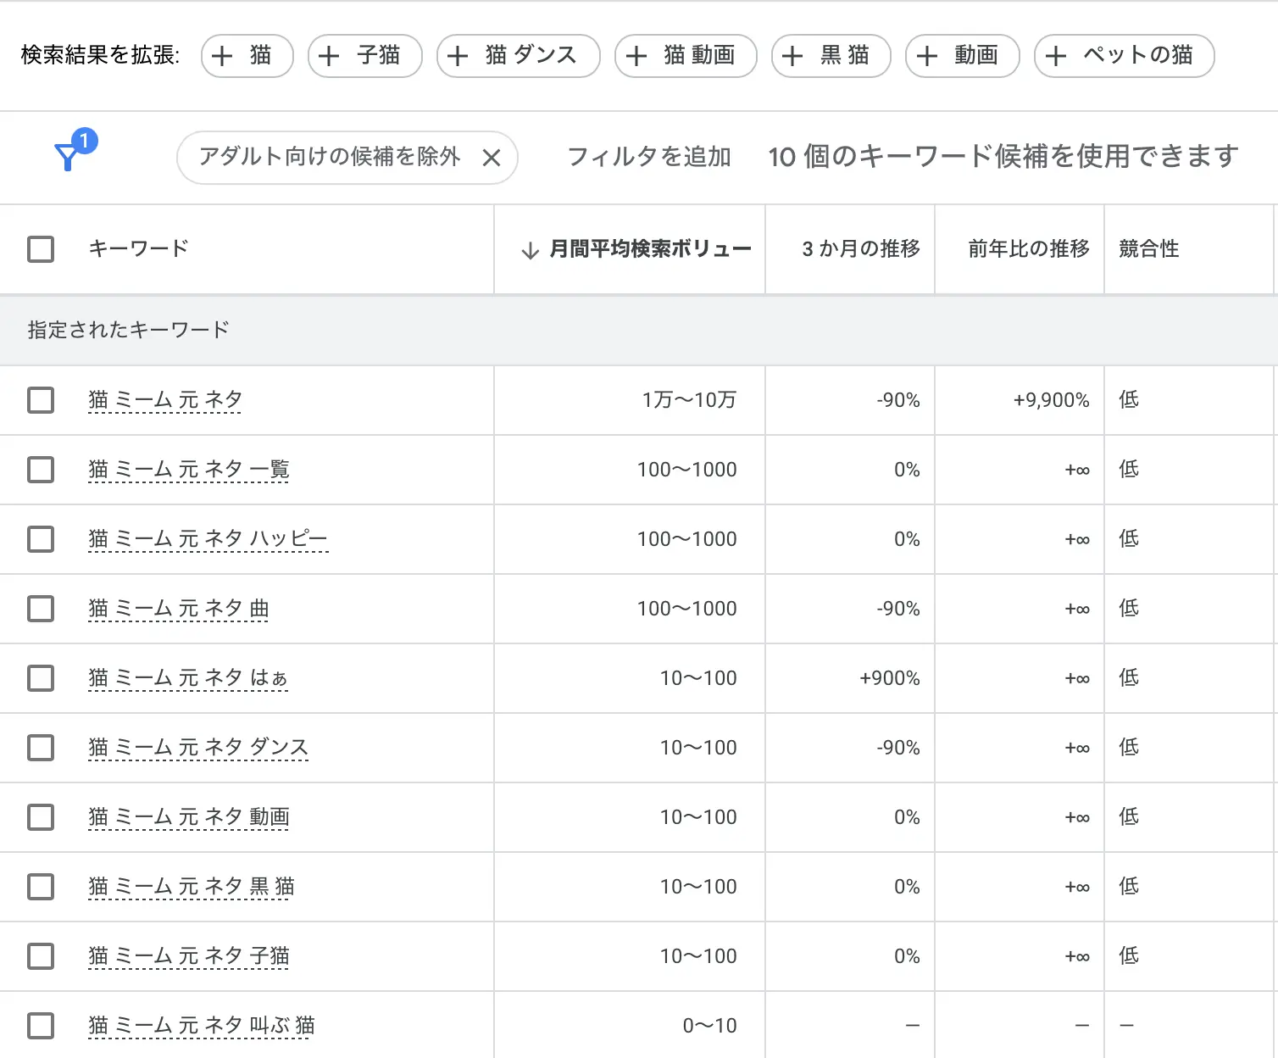Add ペットの猫 suggestion chip
The image size is (1278, 1058).
click(x=1124, y=56)
